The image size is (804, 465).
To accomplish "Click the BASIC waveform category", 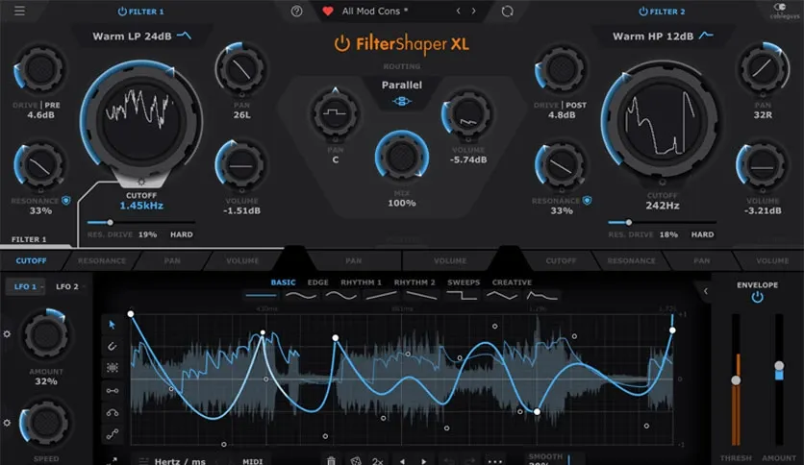I will (283, 282).
